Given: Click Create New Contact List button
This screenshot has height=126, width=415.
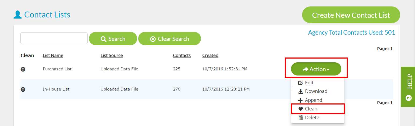Looking at the screenshot, I should (x=351, y=15).
